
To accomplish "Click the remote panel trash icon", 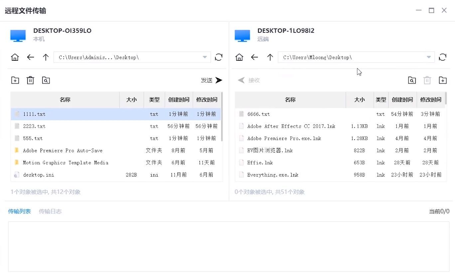I will pos(427,80).
